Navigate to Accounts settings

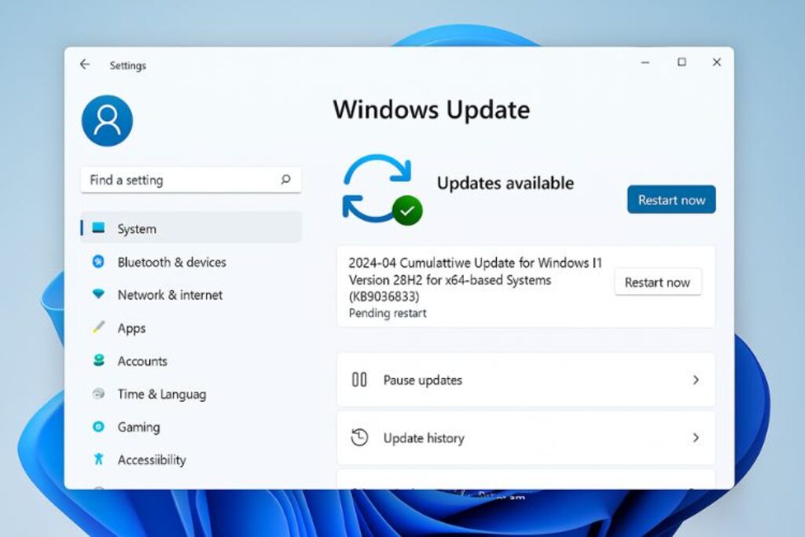(x=191, y=361)
